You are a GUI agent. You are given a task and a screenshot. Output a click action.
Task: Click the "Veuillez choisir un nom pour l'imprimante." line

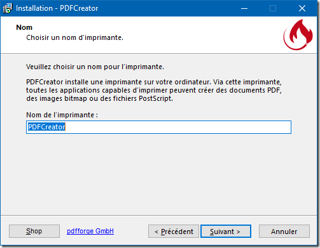(95, 67)
